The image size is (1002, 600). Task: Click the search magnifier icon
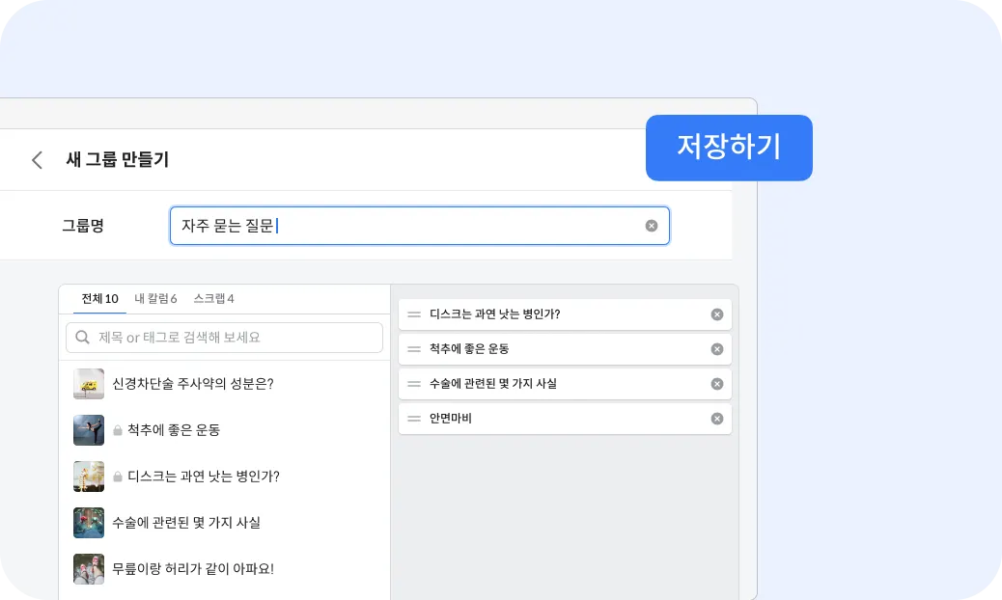[83, 338]
